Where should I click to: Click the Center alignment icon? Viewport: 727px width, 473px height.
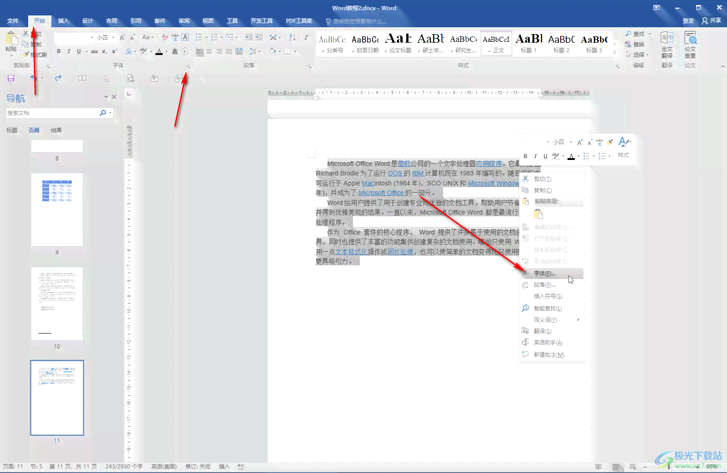pyautogui.click(x=209, y=51)
